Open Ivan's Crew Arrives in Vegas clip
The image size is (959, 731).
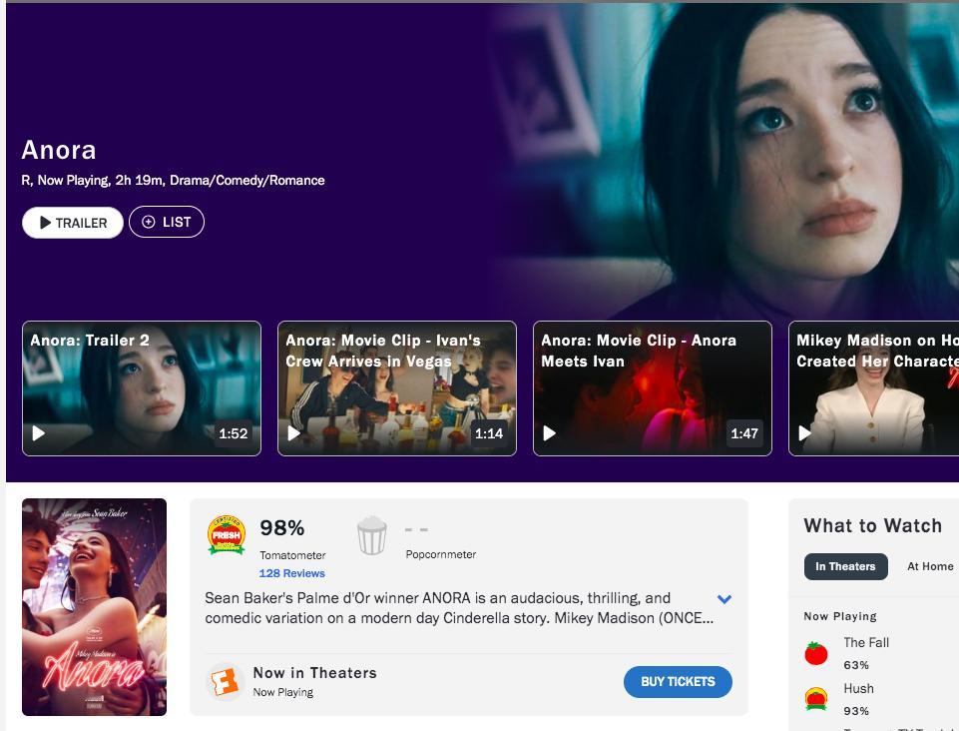(x=397, y=388)
